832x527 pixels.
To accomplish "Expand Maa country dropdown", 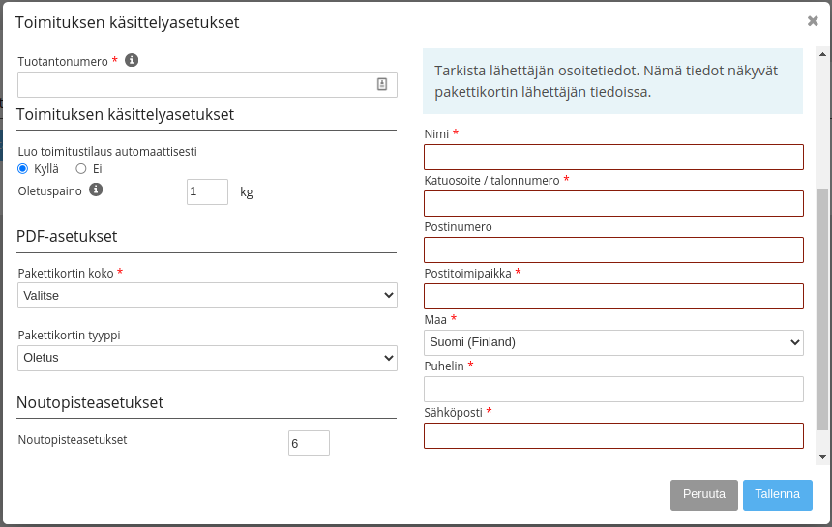I will click(x=613, y=342).
